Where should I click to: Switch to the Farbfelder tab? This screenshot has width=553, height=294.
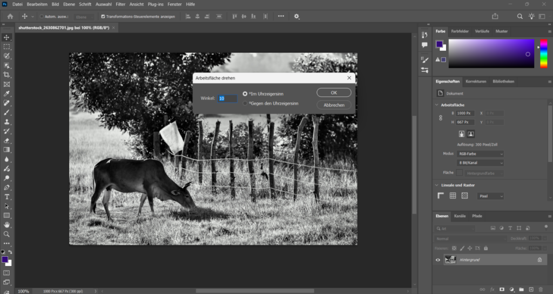460,31
